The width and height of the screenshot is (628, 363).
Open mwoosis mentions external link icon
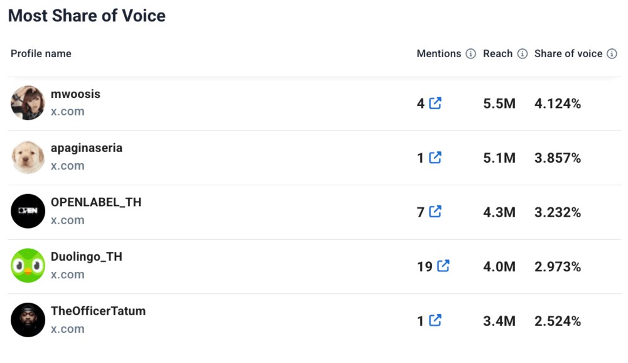pyautogui.click(x=435, y=104)
